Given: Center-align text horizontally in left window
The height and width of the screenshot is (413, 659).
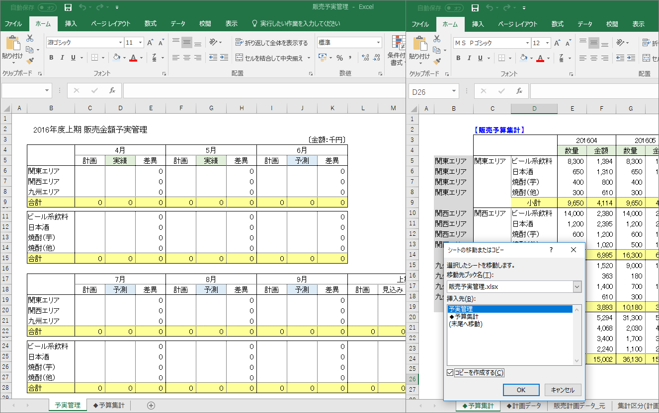Looking at the screenshot, I should (187, 58).
